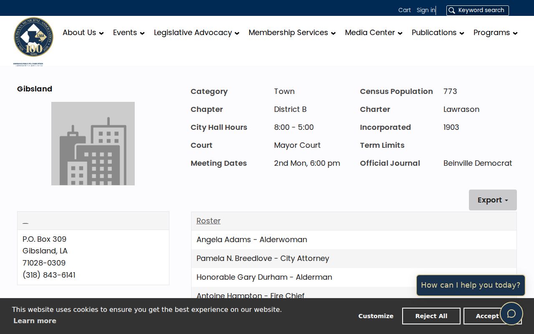Accept cookies button
The height and width of the screenshot is (334, 534).
click(x=487, y=316)
